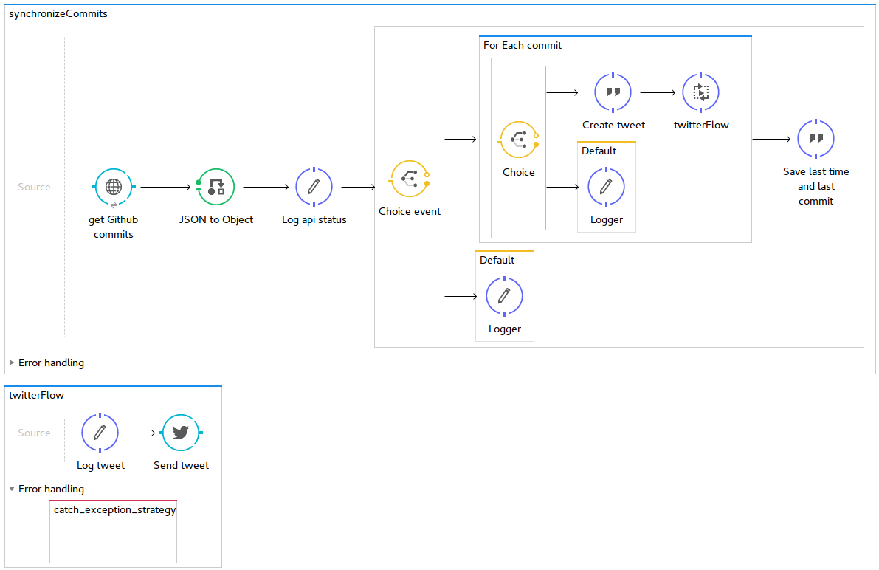Click the inner Choice router icon
The height and width of the screenshot is (570, 879).
[x=519, y=140]
